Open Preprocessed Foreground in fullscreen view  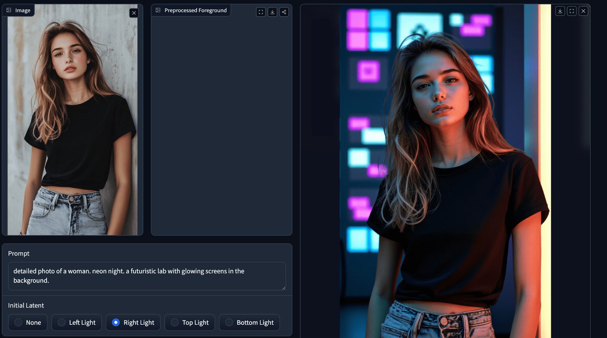point(261,12)
